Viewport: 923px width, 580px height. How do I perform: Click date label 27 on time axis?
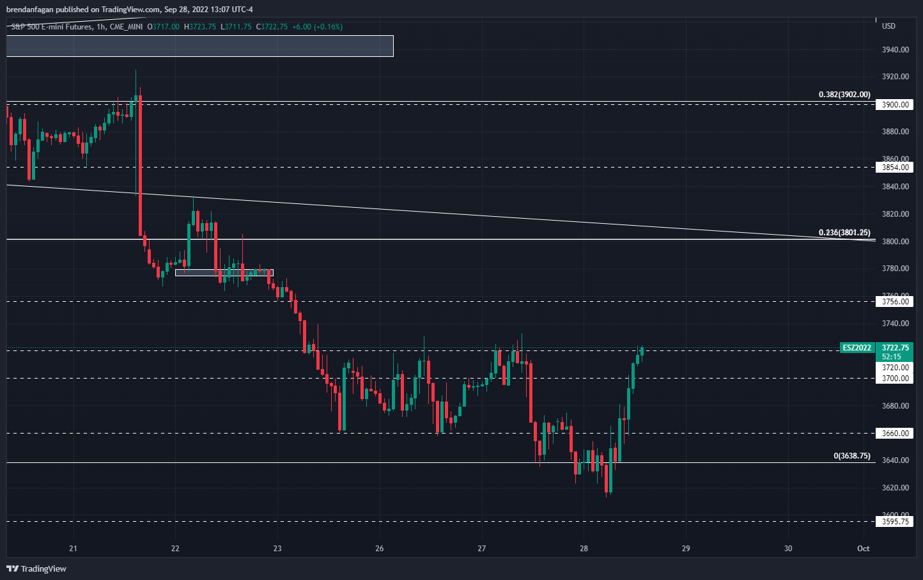coord(482,549)
